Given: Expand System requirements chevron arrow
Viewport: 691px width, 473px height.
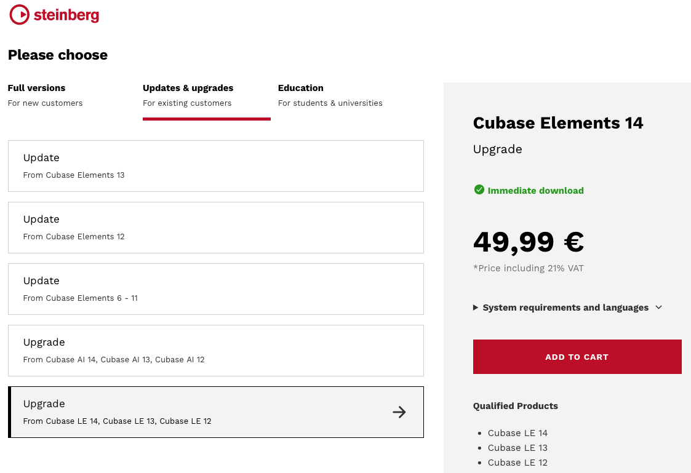Looking at the screenshot, I should point(659,308).
